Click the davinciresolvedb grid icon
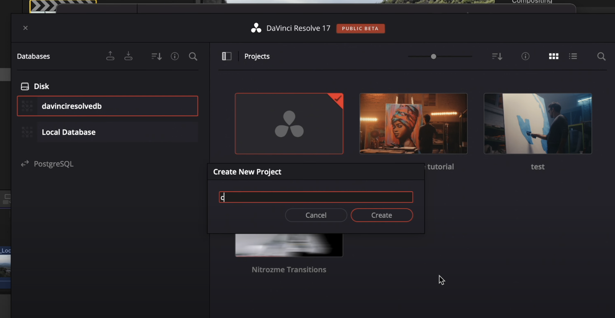This screenshot has height=318, width=615. [27, 106]
